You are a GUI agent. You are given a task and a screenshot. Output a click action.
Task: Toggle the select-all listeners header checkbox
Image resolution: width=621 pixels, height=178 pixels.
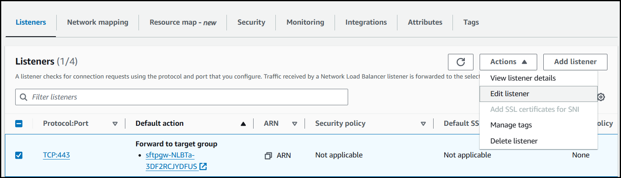[x=19, y=123]
